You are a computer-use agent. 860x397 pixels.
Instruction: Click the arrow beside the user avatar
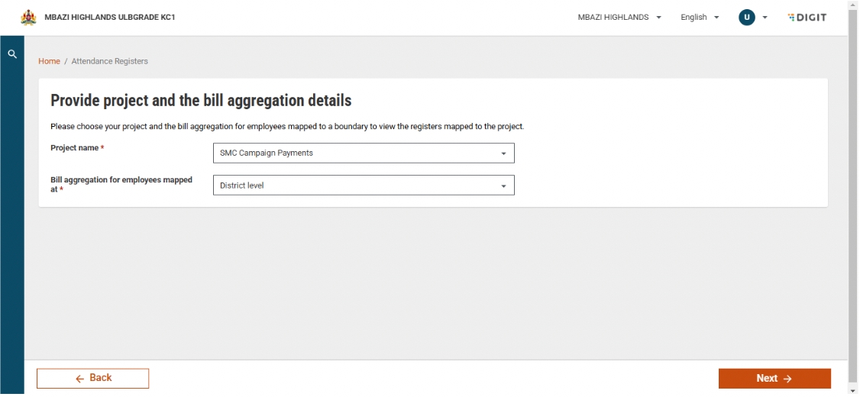(x=765, y=18)
